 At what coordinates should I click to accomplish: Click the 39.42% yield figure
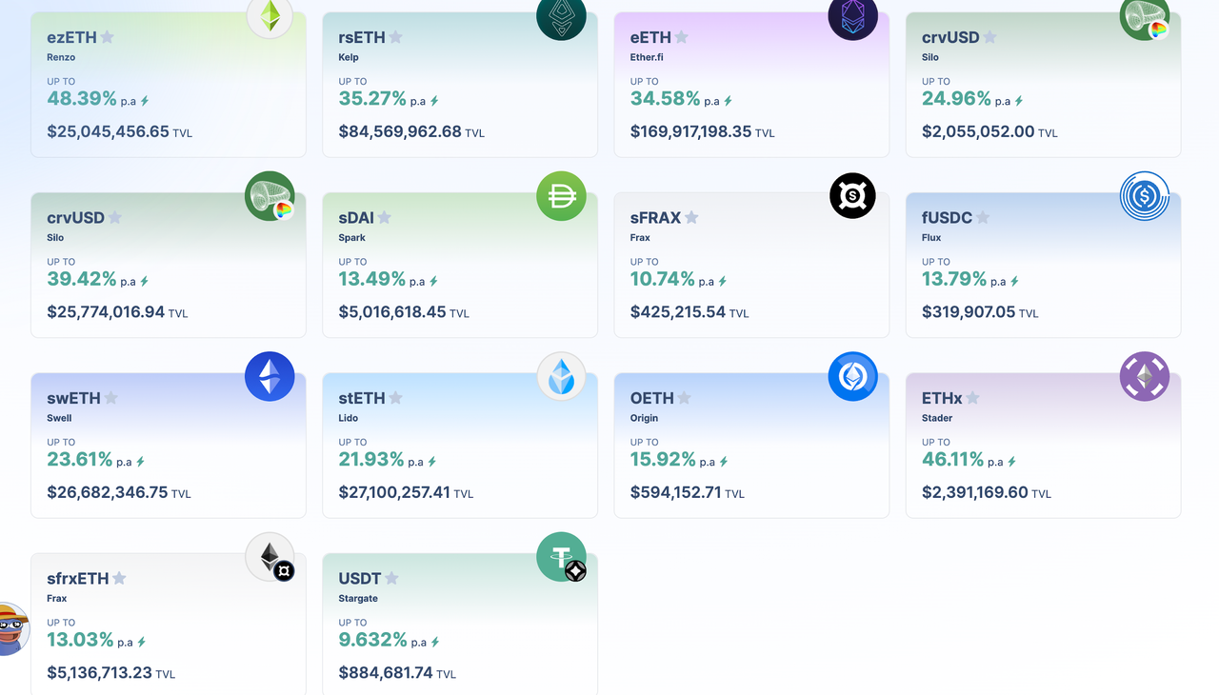pyautogui.click(x=82, y=279)
